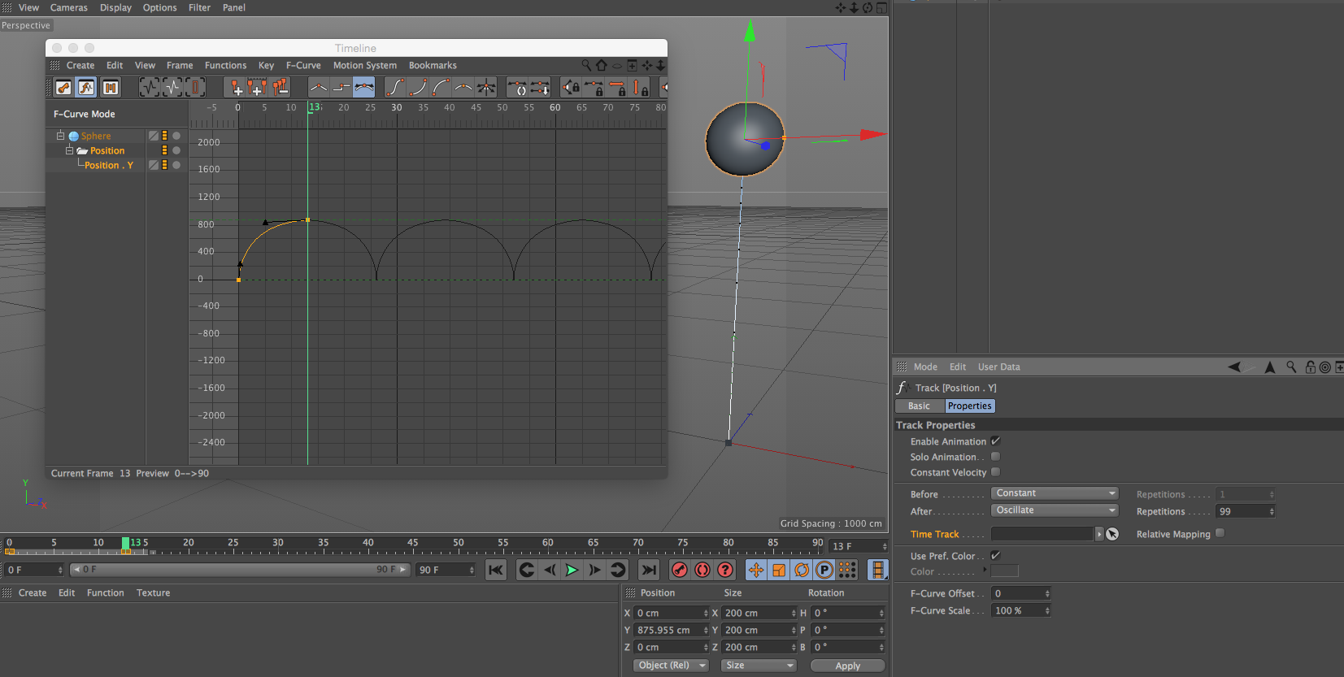
Task: Toggle Autokeying red circular icon
Action: coord(702,570)
